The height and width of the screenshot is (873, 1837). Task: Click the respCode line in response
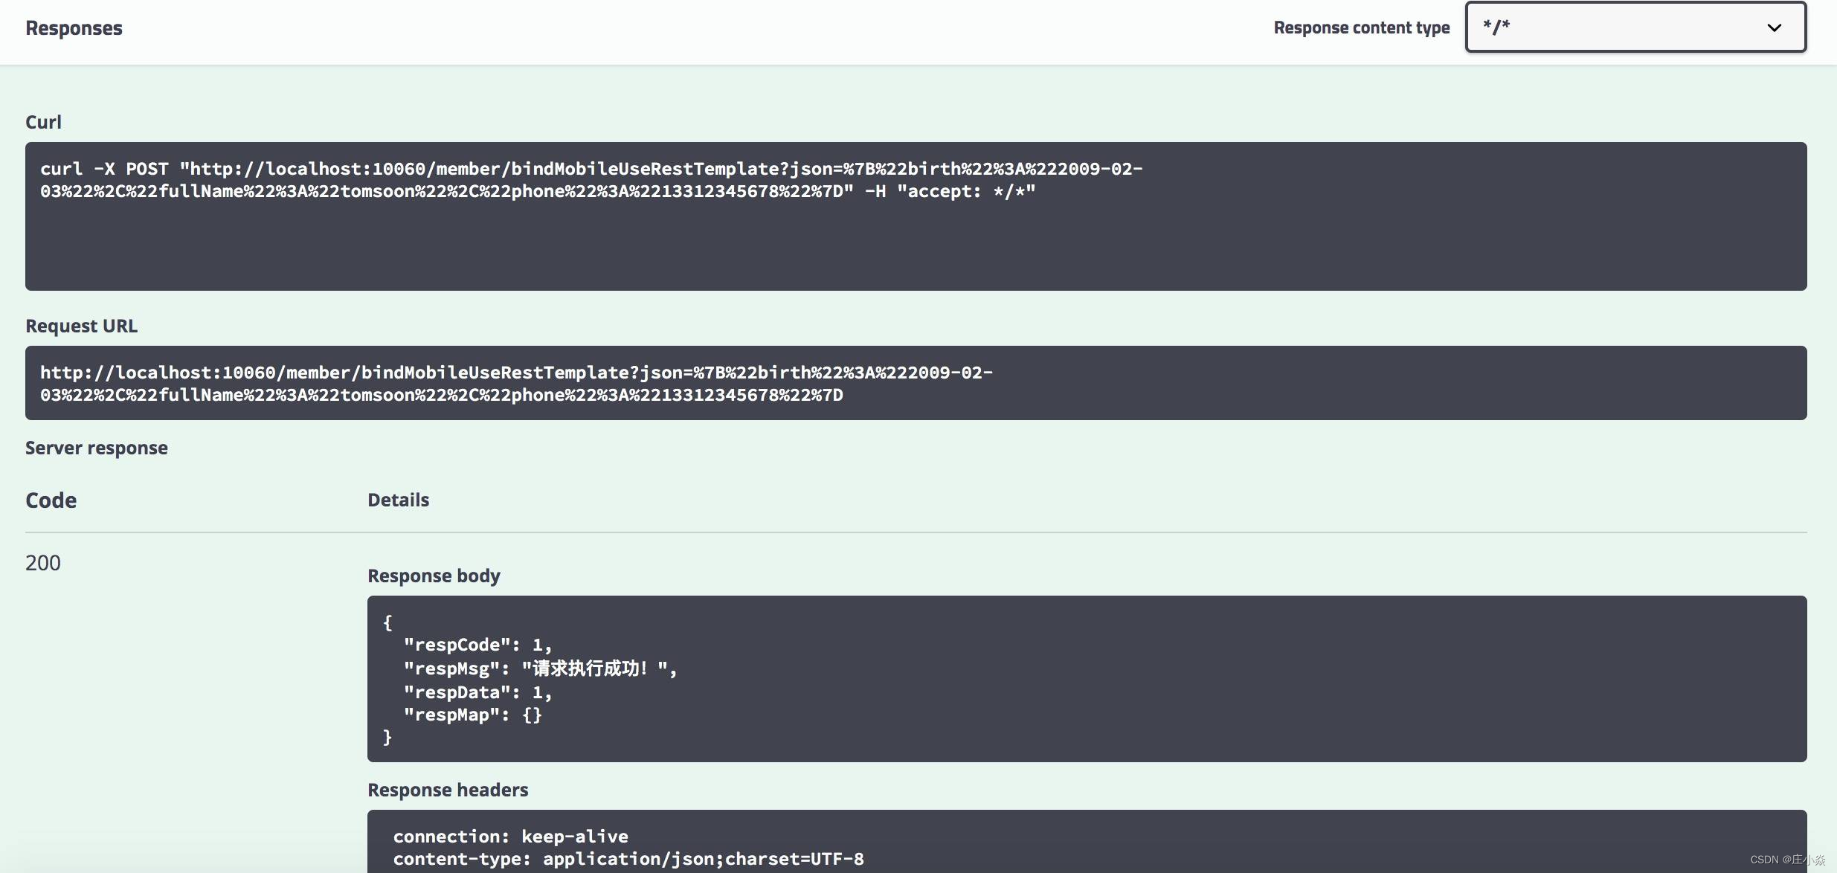pos(477,645)
